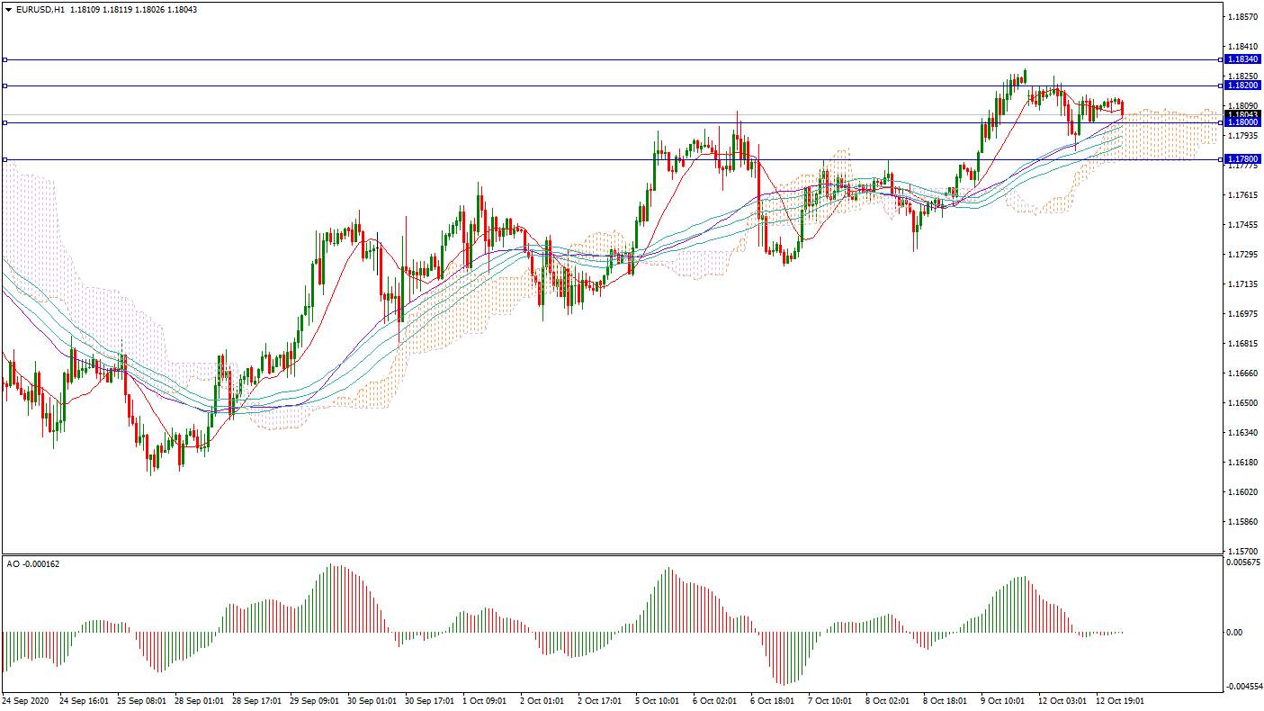
Task: Click the 0.00 AO scale value
Action: (x=1235, y=633)
